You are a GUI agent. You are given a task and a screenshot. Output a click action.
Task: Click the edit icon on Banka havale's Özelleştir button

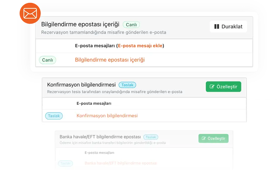(x=204, y=138)
